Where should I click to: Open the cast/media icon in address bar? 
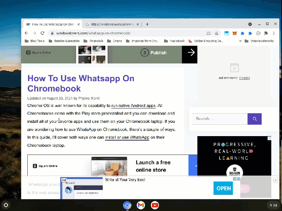pos(208,33)
